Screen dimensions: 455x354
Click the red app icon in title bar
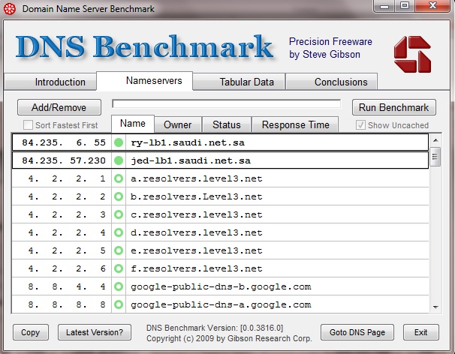[9, 9]
